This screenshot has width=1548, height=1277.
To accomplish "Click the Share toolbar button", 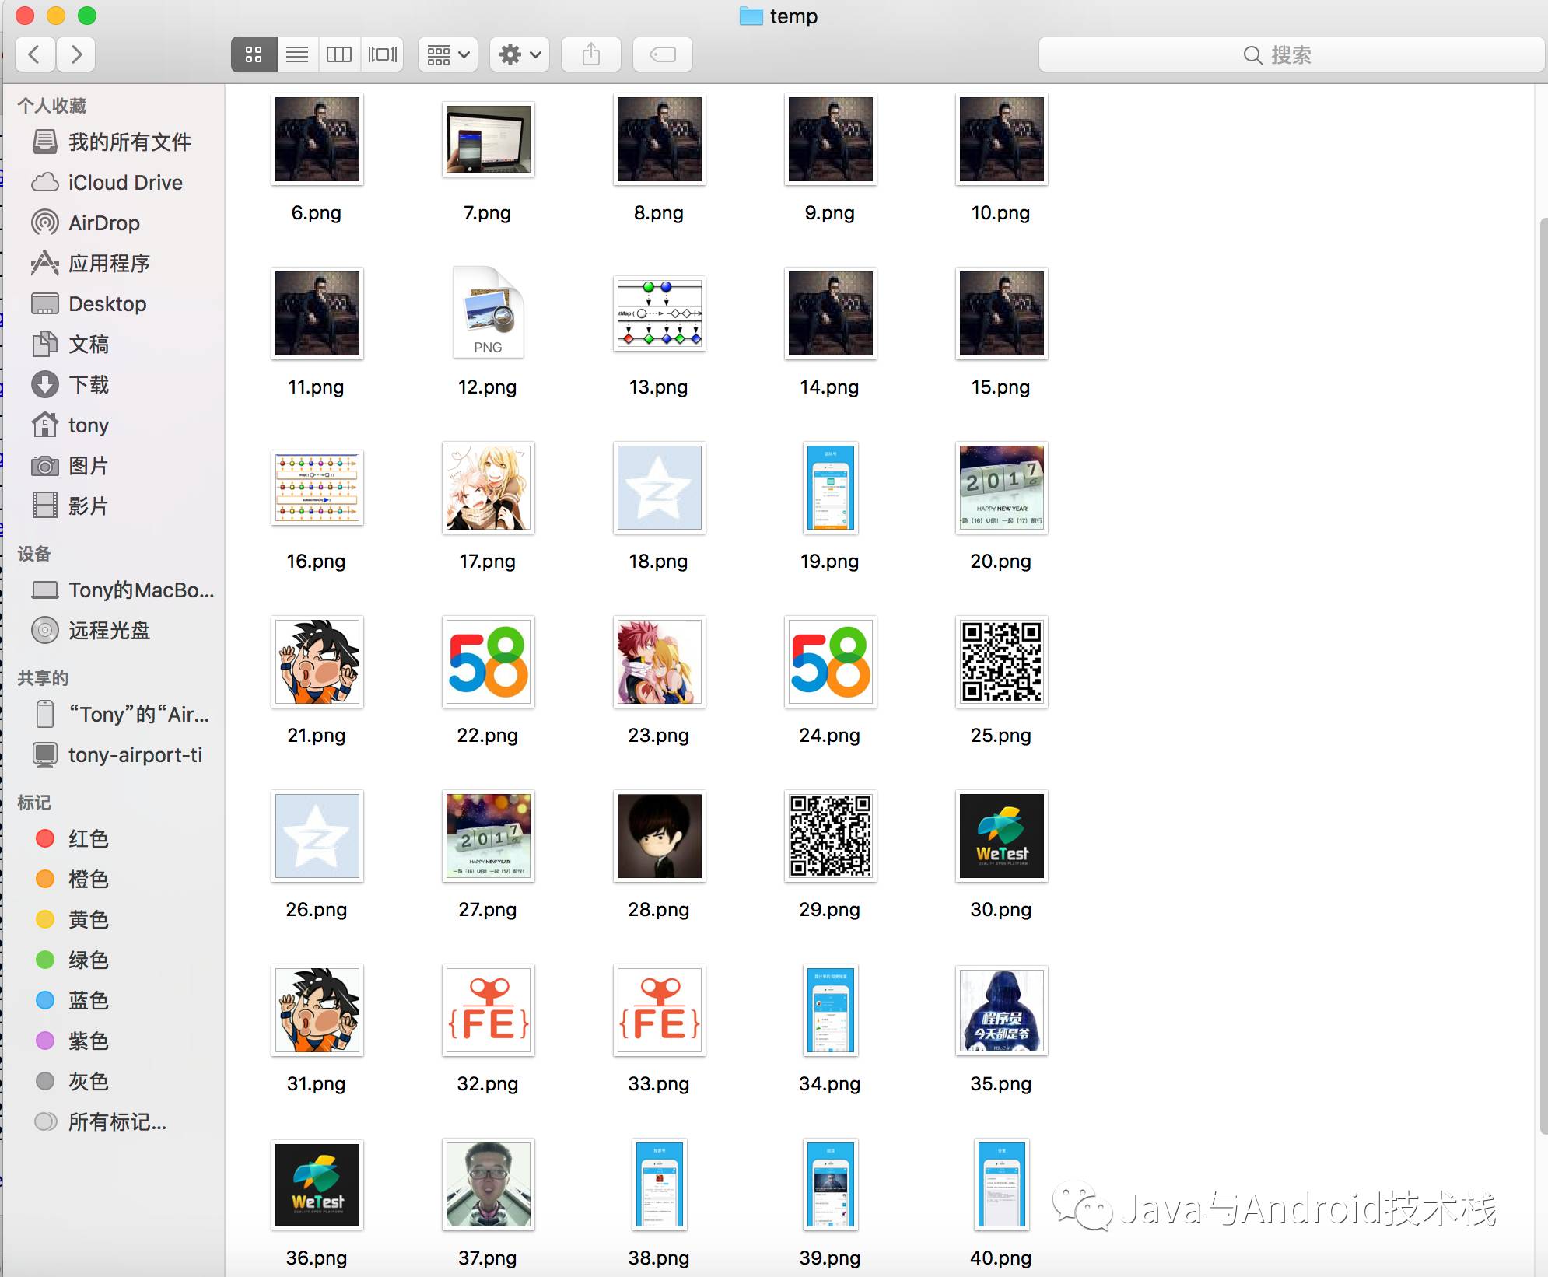I will click(x=591, y=54).
